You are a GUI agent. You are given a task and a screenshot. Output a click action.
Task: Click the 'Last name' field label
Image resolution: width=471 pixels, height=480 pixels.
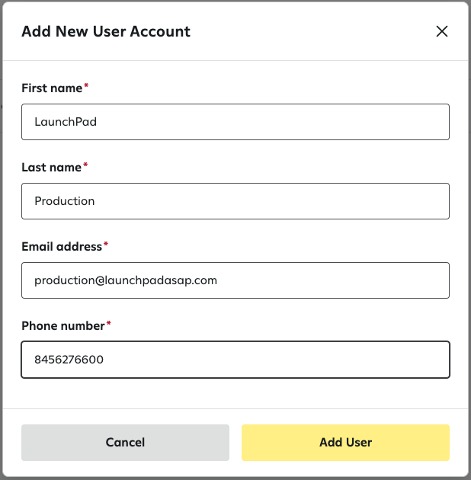[51, 168]
